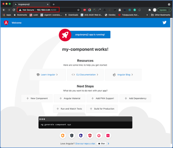Bookmark this page with the star icon
The height and width of the screenshot is (148, 173).
78,10
